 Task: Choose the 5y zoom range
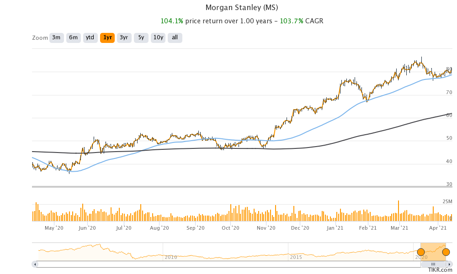point(141,37)
